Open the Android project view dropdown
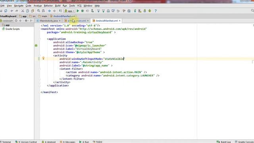Viewport: 254px width, 143px height. (x=6, y=21)
